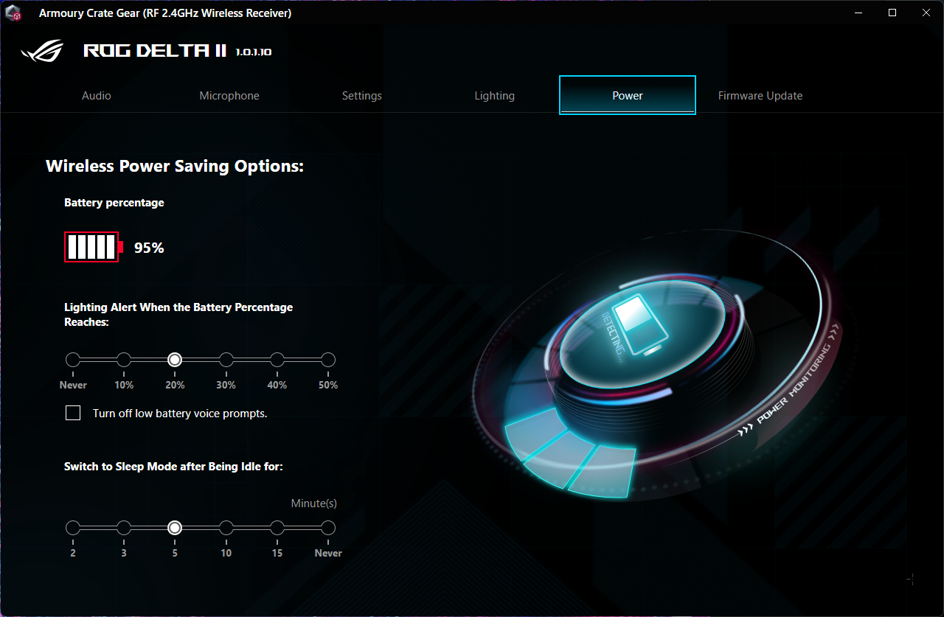Click the Battery percentage label

pos(114,203)
